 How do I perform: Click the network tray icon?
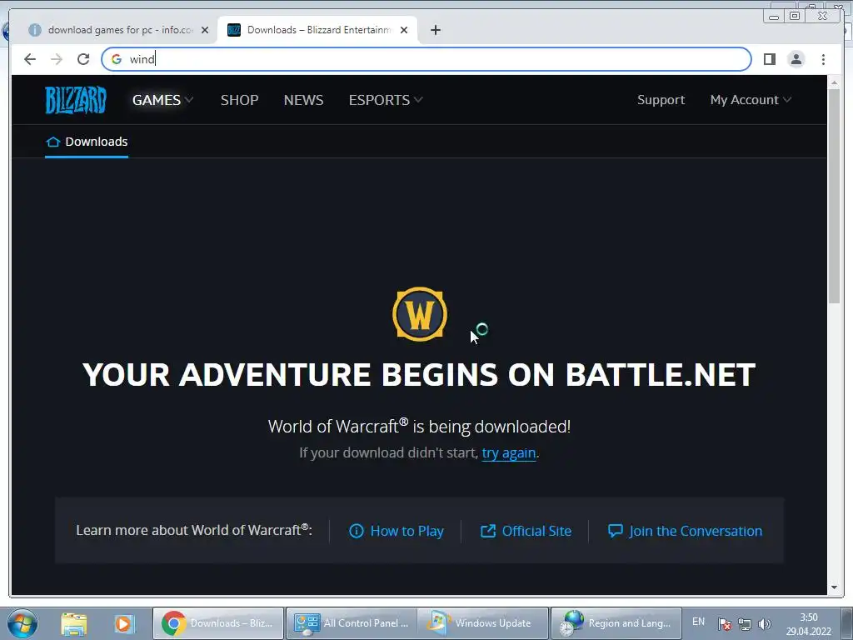pyautogui.click(x=744, y=623)
